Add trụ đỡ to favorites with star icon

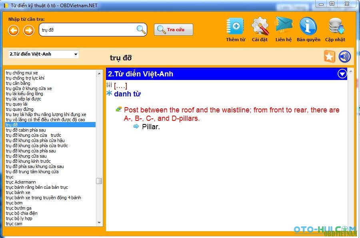(329, 56)
